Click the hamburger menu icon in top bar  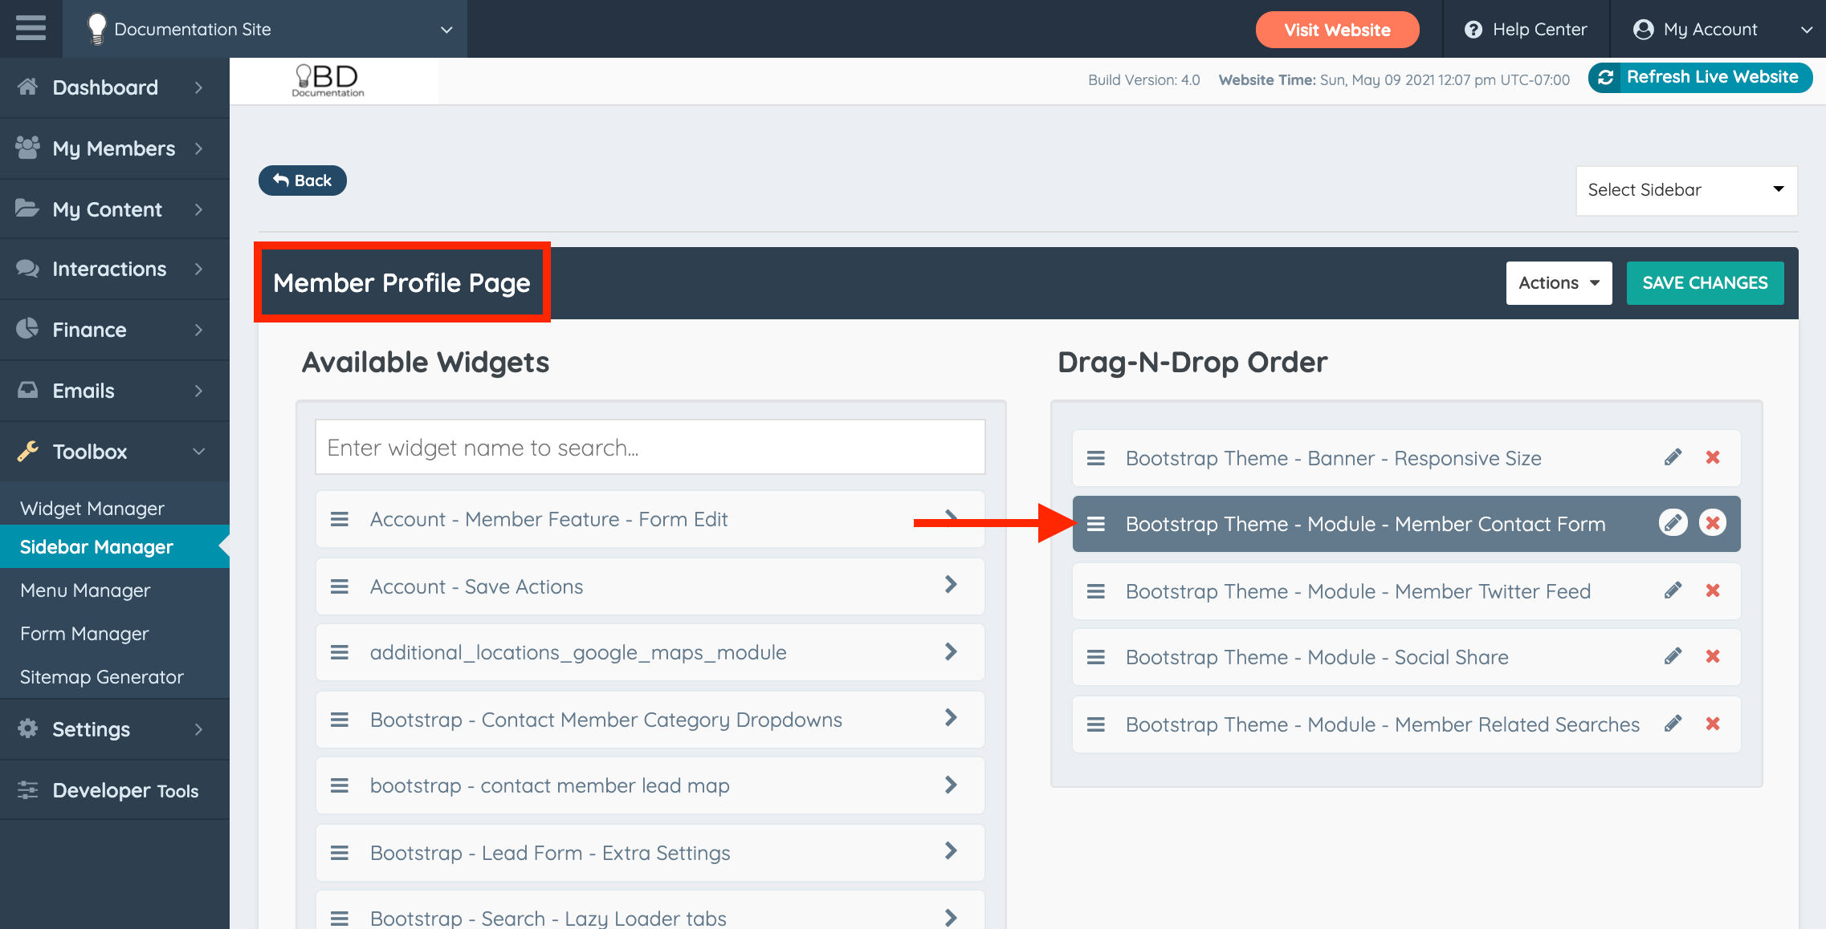(x=31, y=28)
